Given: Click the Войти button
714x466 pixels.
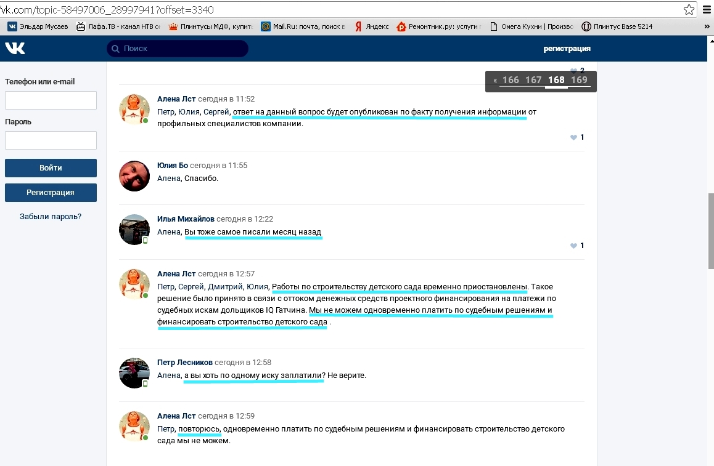Looking at the screenshot, I should 51,168.
